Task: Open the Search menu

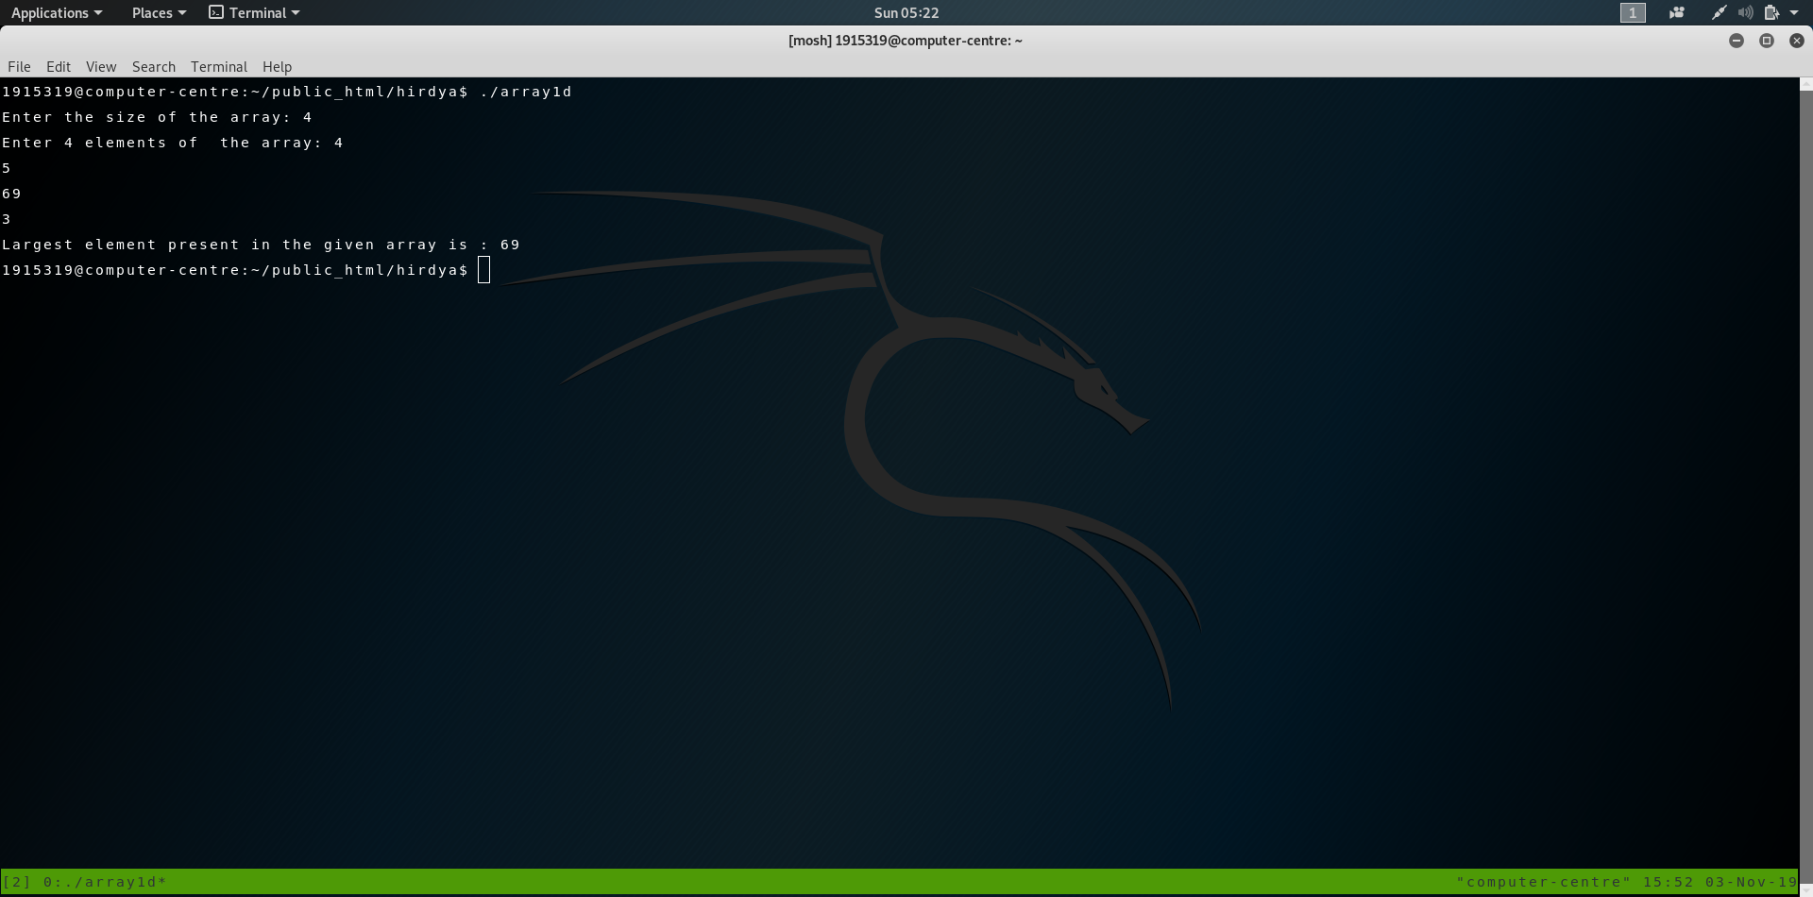Action: [154, 67]
